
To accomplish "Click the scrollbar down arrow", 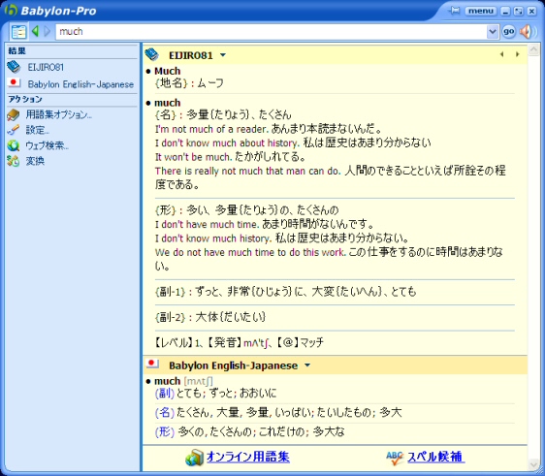I will pos(533,464).
